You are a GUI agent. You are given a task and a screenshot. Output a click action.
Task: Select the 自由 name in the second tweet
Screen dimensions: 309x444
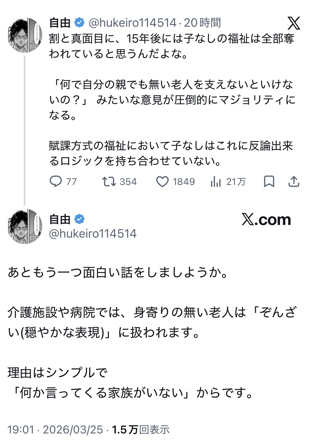[x=60, y=220]
